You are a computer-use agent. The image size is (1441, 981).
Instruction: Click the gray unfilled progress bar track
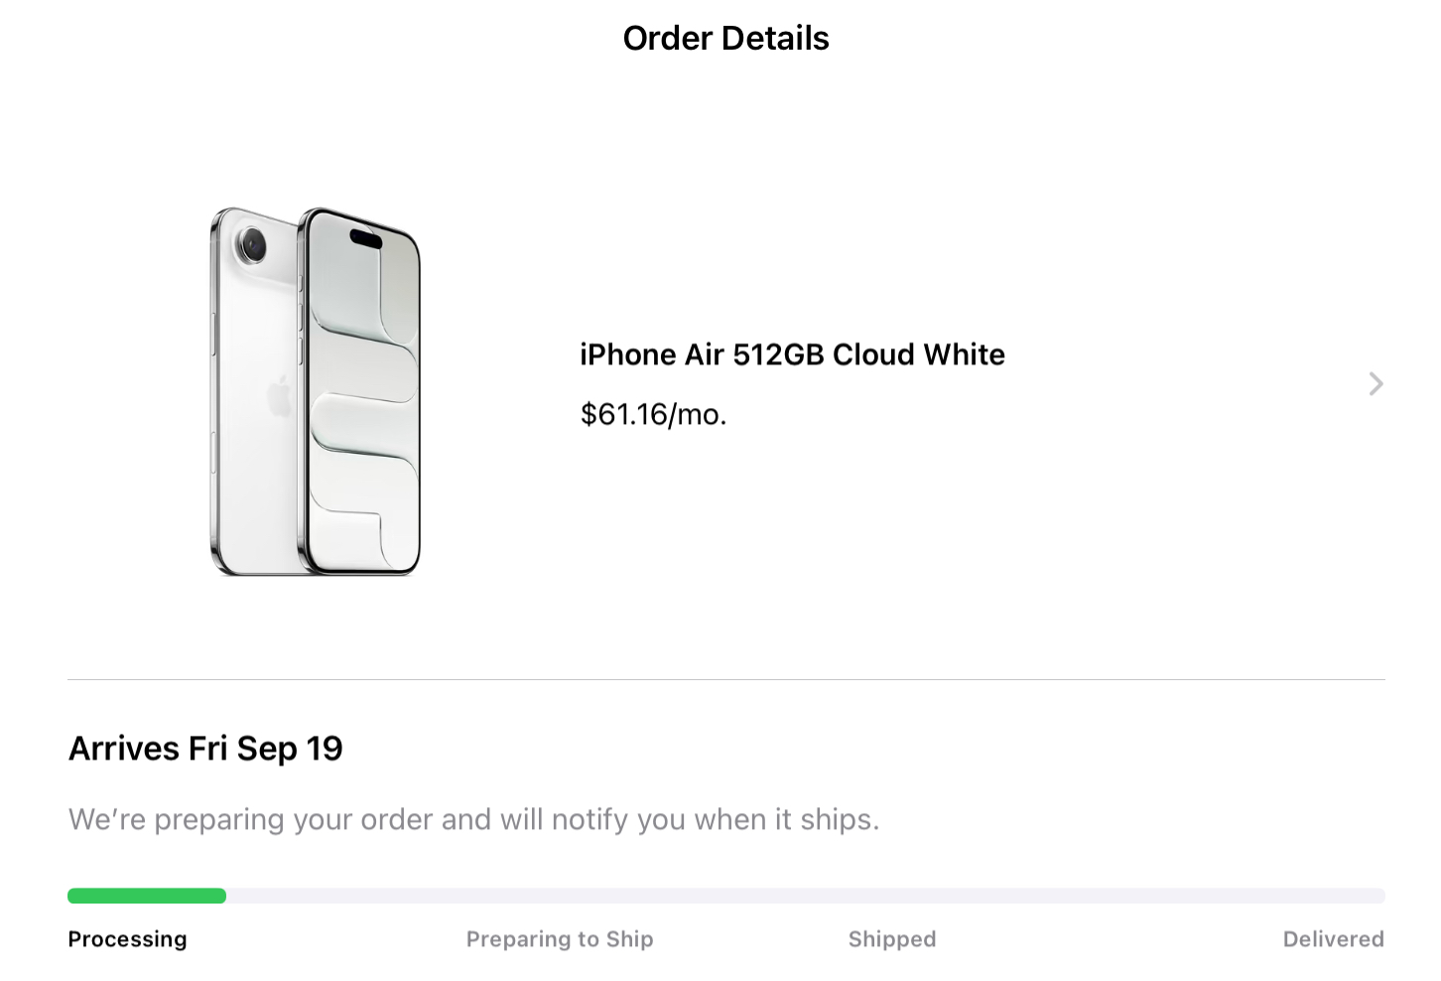(x=804, y=896)
